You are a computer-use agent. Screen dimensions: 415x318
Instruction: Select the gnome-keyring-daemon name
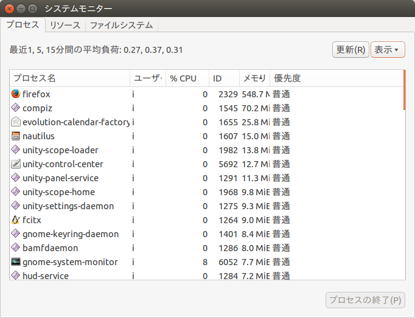[71, 235]
